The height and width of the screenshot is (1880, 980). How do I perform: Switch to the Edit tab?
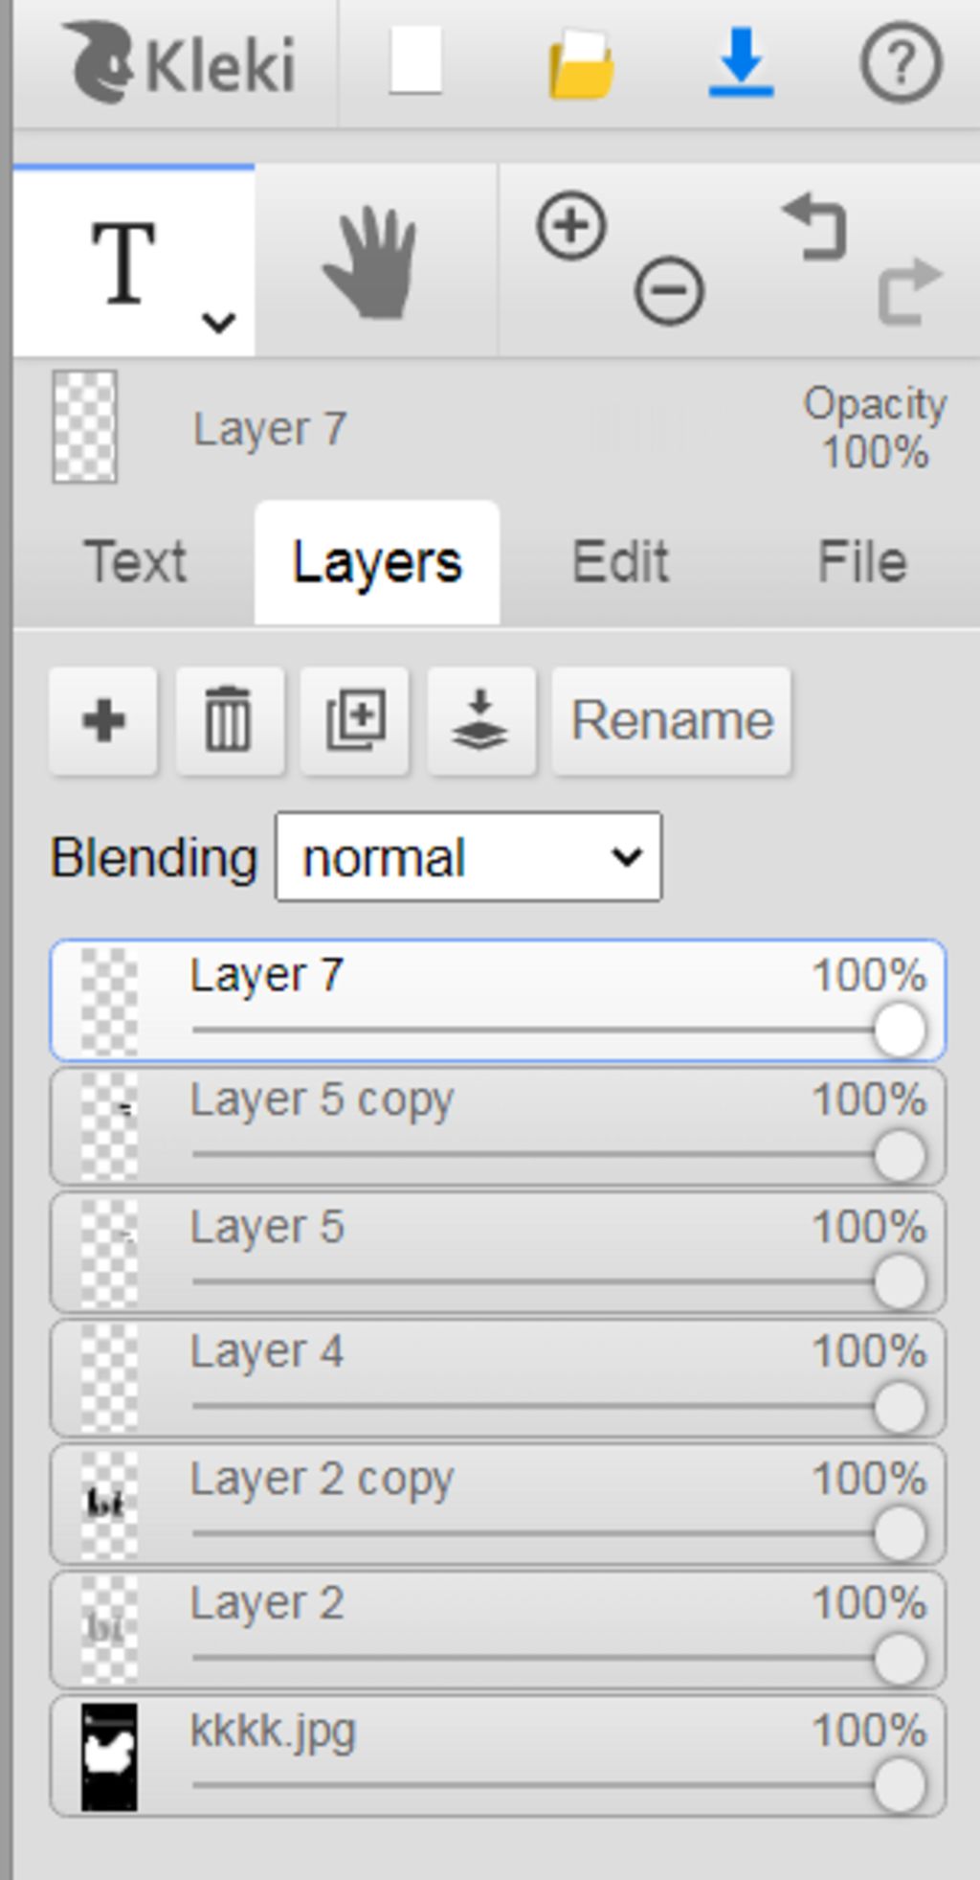[619, 562]
